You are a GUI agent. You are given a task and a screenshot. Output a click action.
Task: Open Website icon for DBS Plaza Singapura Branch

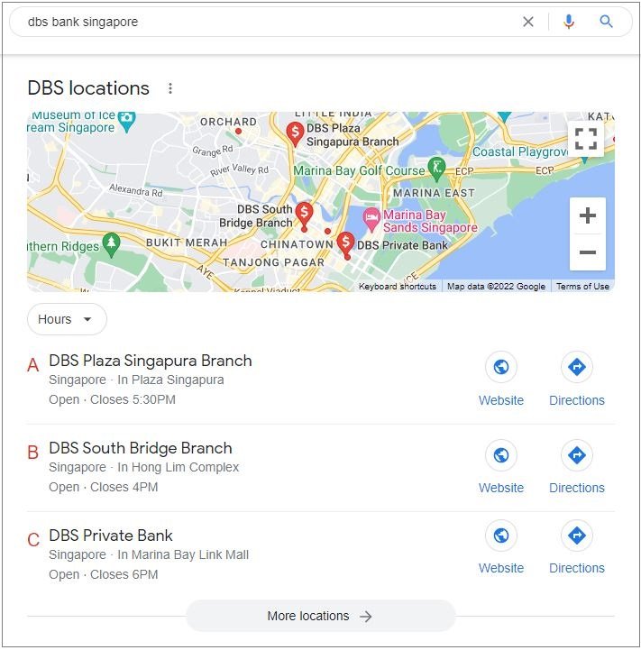(x=501, y=367)
